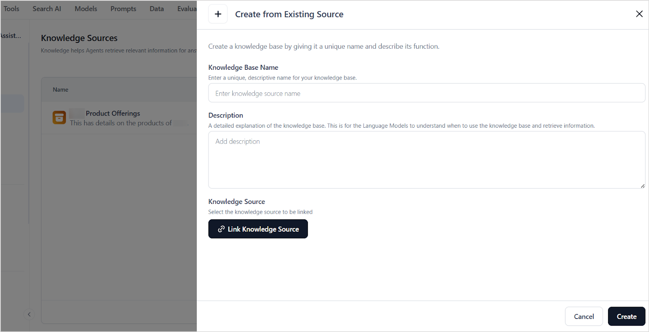The width and height of the screenshot is (649, 332).
Task: Focus the knowledge source name input field
Action: [426, 93]
